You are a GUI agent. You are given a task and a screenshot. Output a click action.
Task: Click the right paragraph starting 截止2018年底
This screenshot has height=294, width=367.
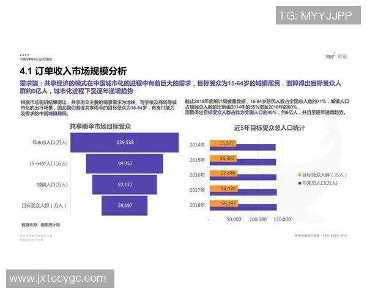pyautogui.click(x=267, y=107)
